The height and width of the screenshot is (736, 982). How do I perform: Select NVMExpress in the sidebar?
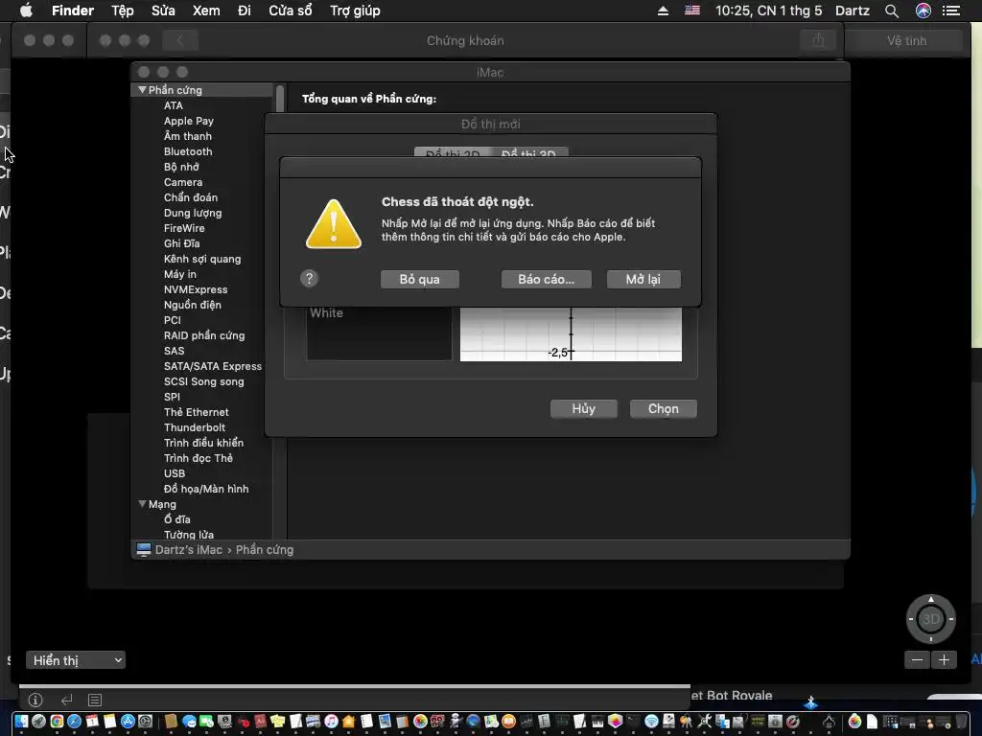coord(196,289)
